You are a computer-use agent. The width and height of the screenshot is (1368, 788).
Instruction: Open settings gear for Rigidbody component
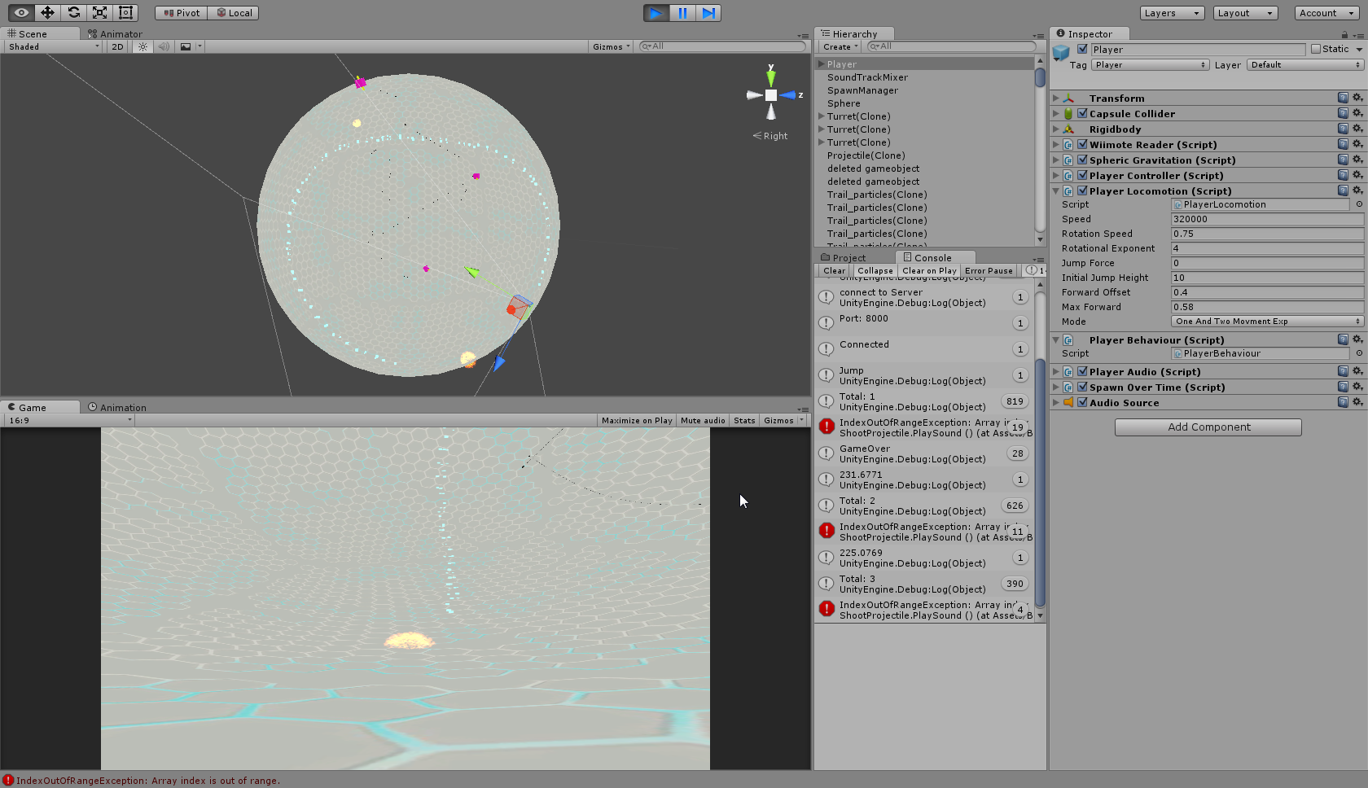pyautogui.click(x=1357, y=129)
